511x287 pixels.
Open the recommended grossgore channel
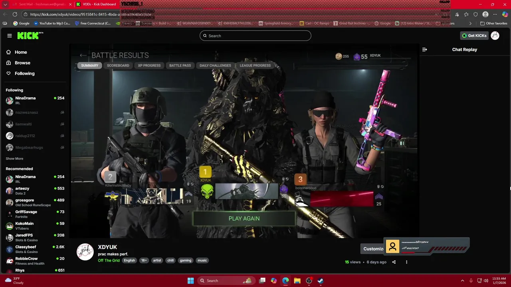tap(35, 202)
